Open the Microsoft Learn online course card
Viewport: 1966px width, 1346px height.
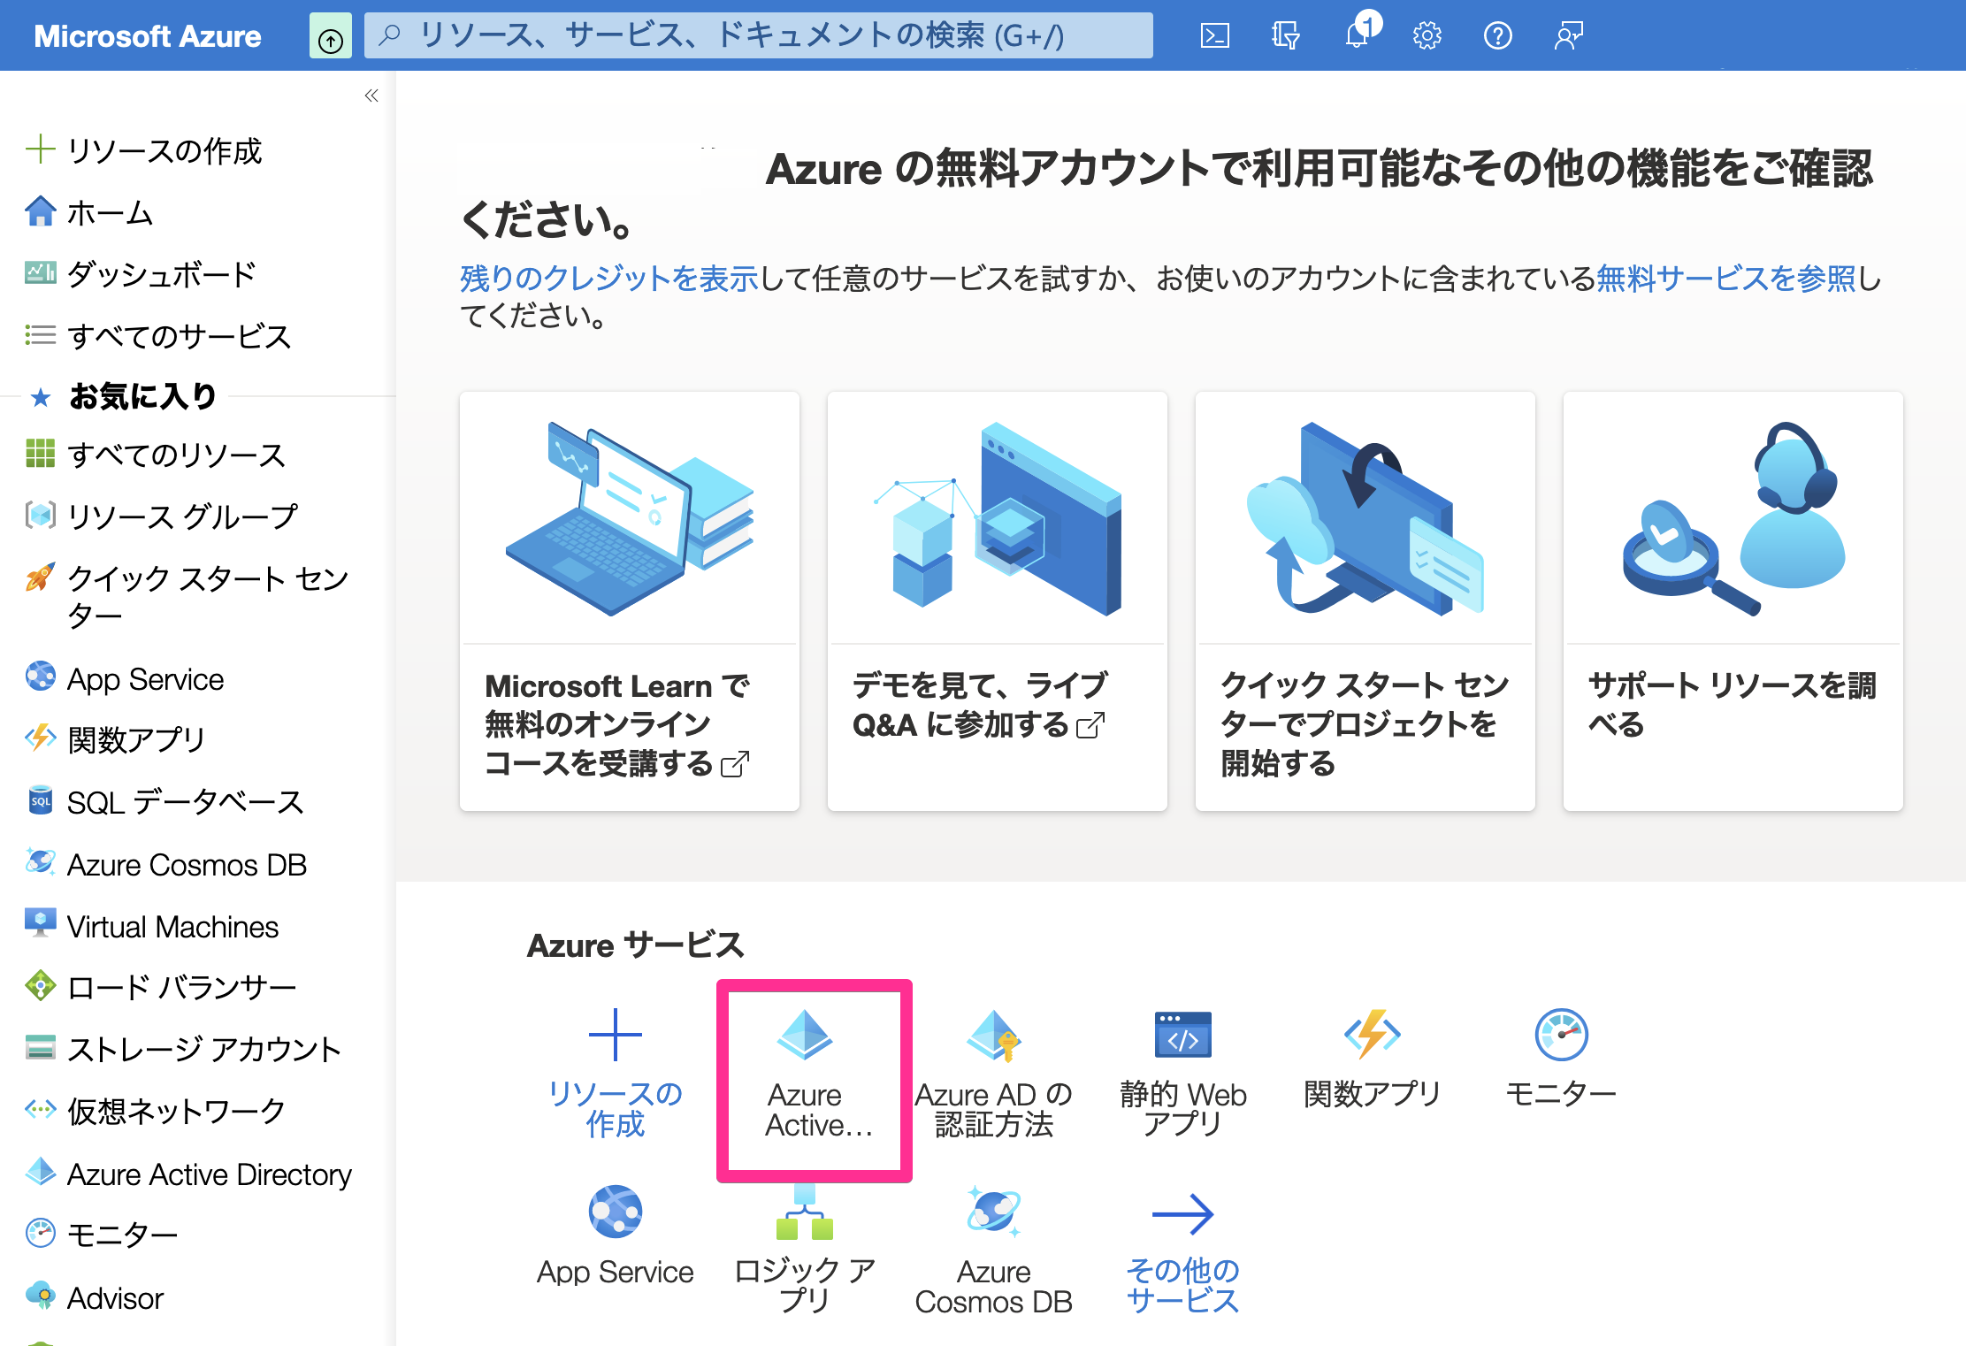[x=630, y=601]
